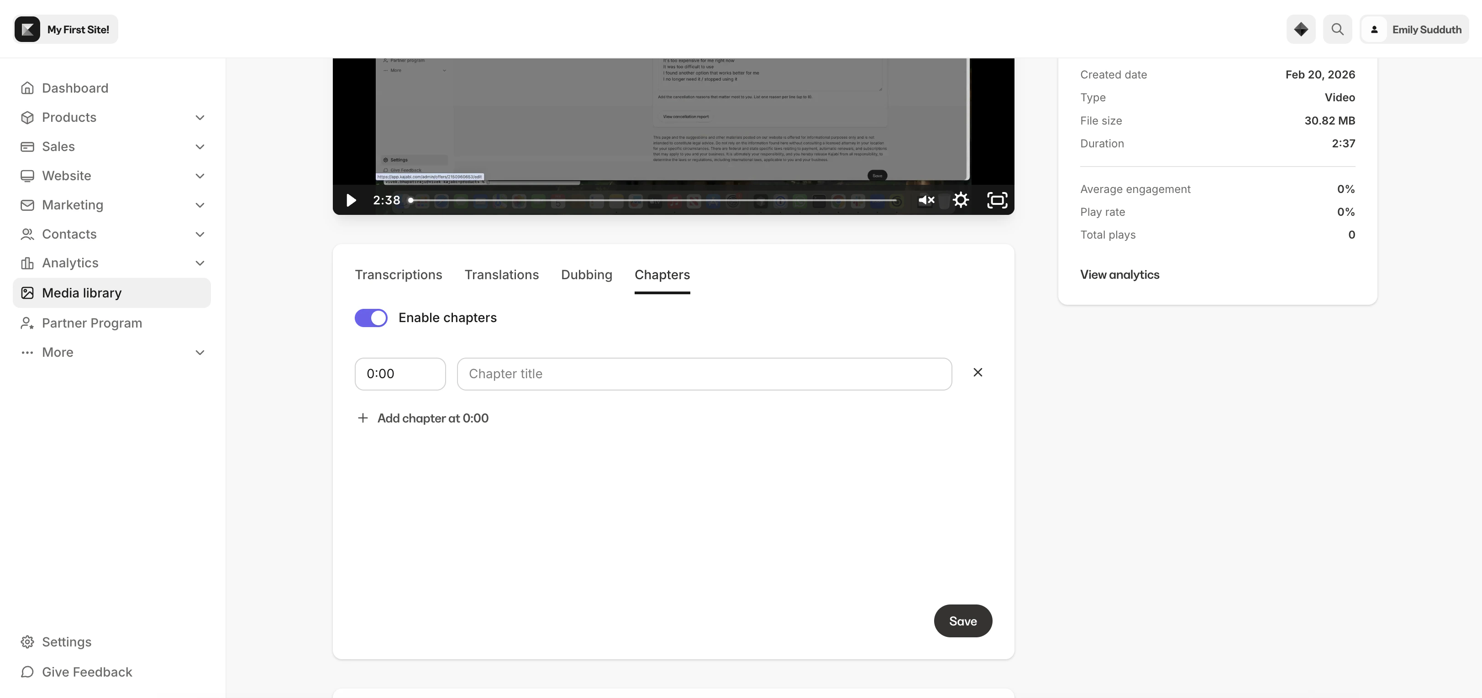Image resolution: width=1482 pixels, height=698 pixels.
Task: Open the video player settings gear
Action: point(961,200)
